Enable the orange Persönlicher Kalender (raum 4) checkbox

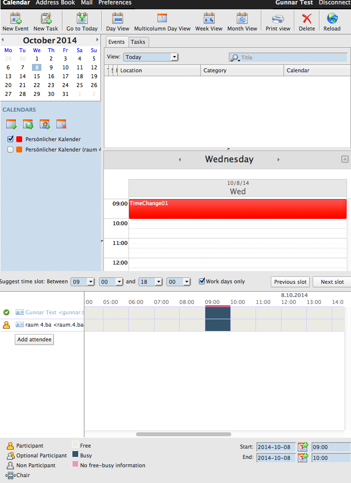pos(11,150)
